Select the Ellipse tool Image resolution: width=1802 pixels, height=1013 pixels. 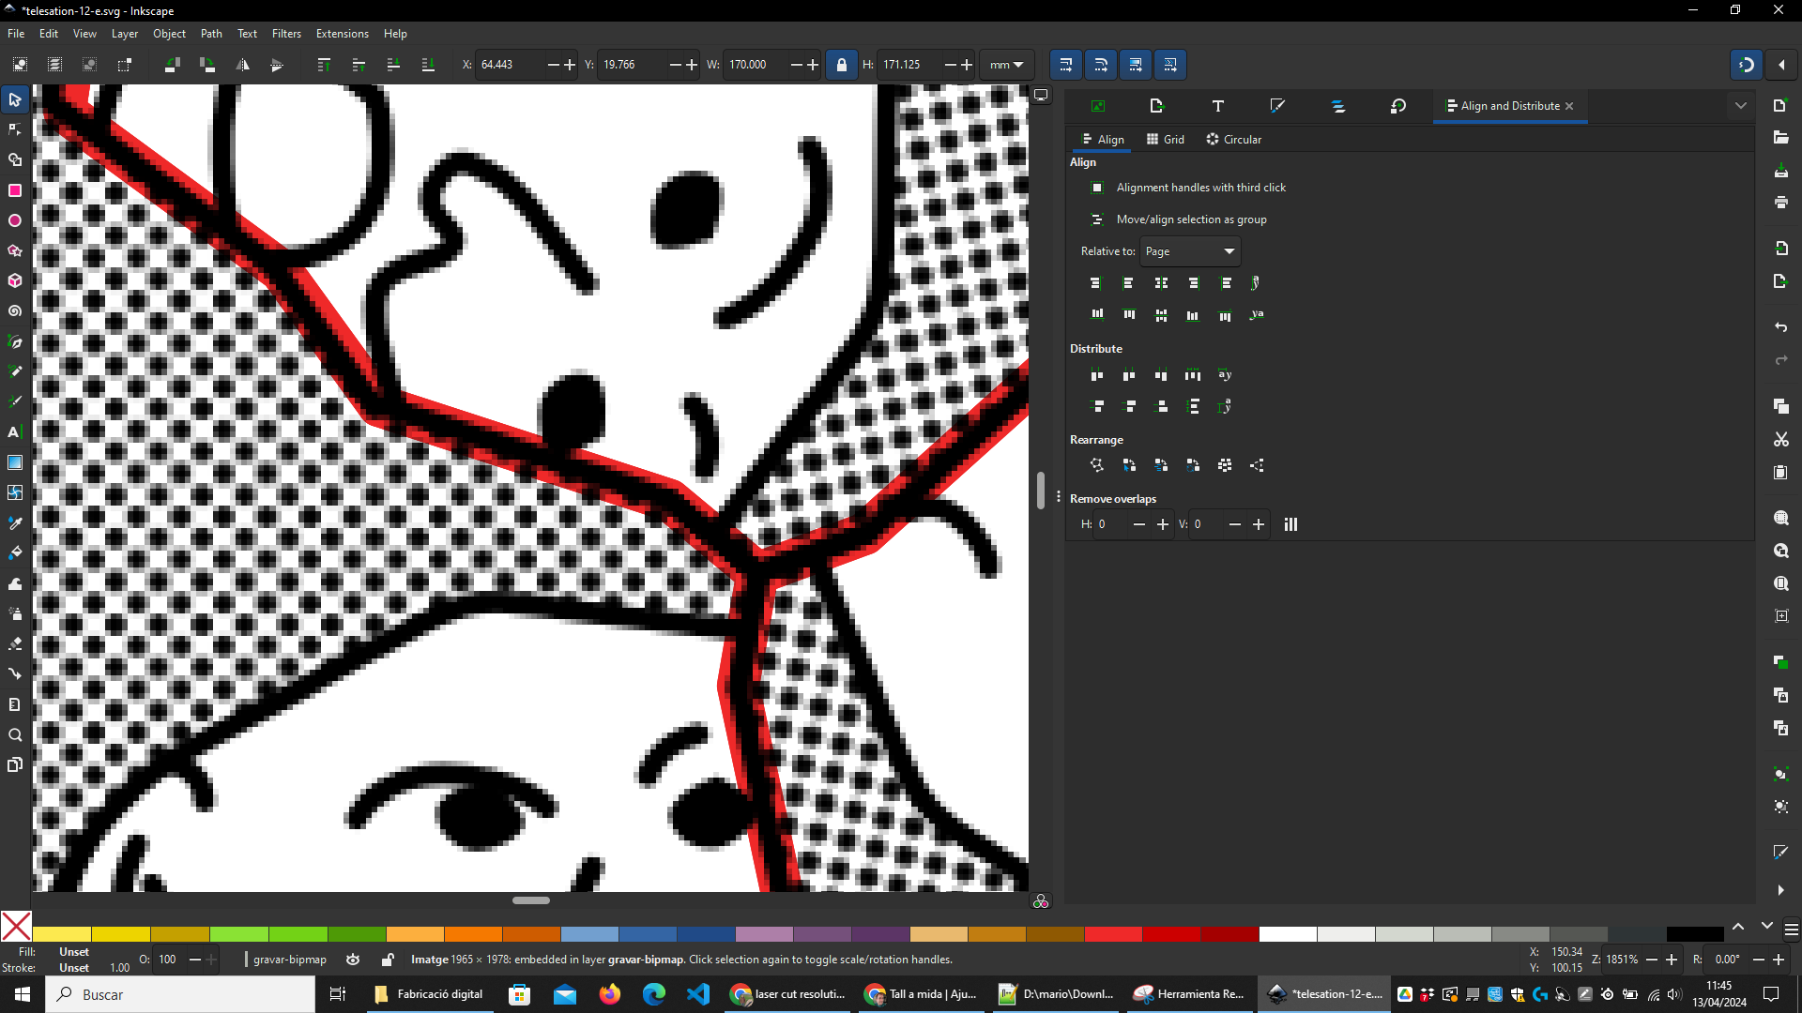click(15, 220)
